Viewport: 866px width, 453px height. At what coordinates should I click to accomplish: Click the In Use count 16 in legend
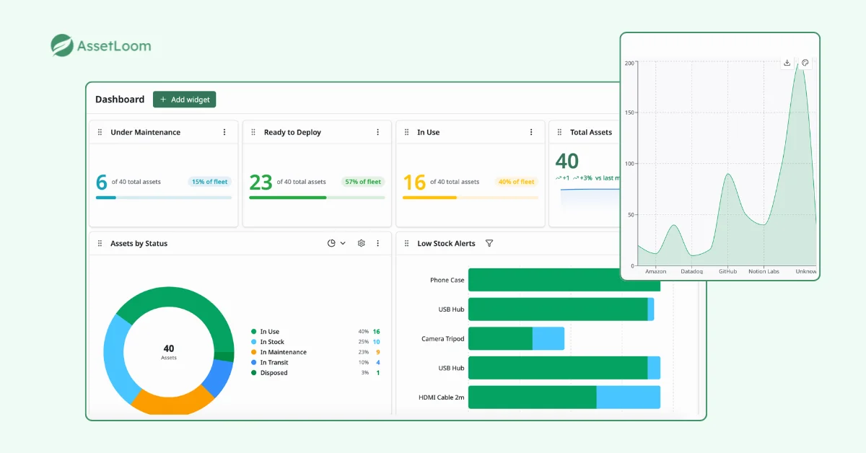tap(376, 332)
